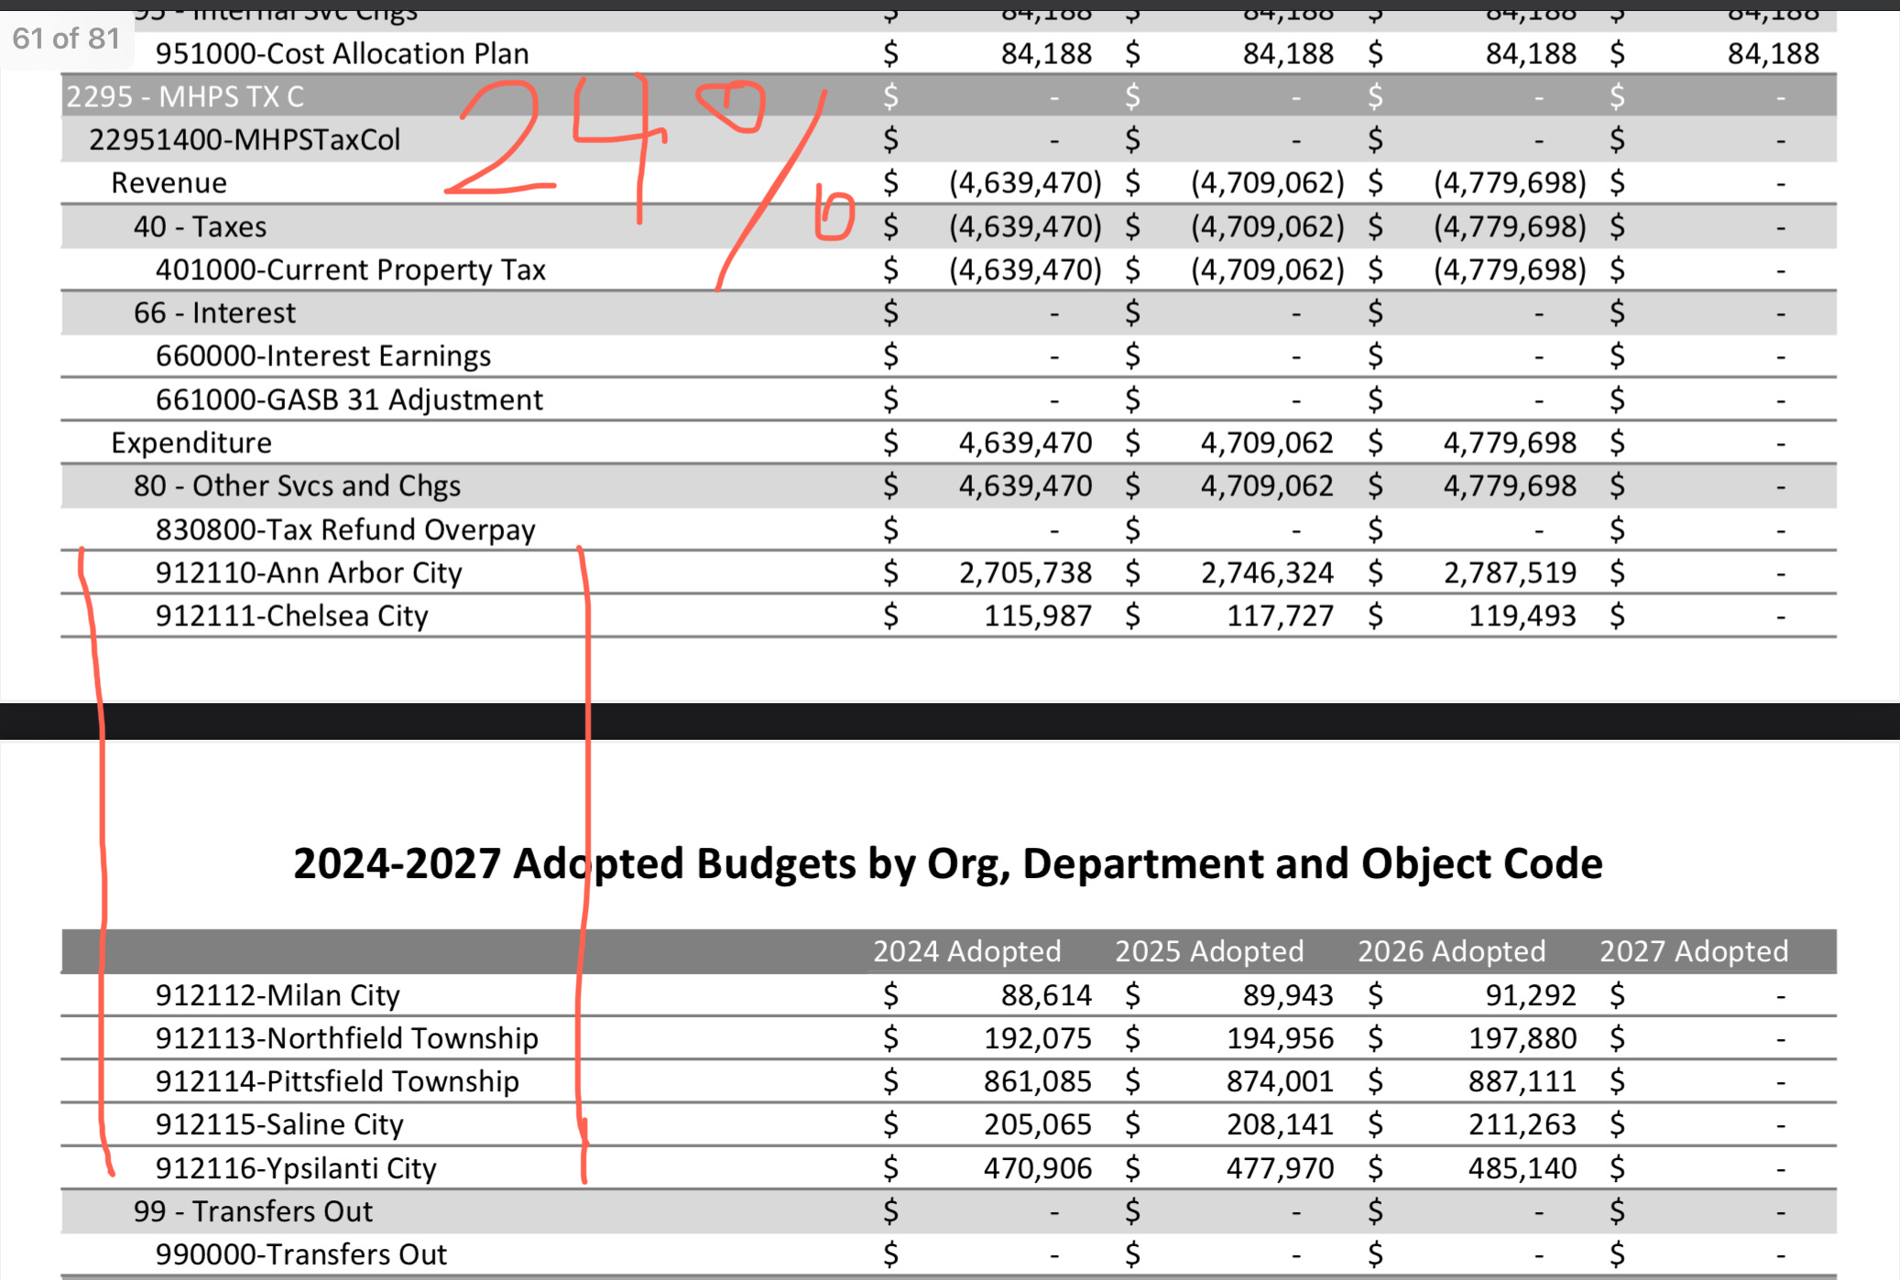The image size is (1900, 1280).
Task: Click the 2295 - MHPS TX C header row
Action: coord(185,96)
